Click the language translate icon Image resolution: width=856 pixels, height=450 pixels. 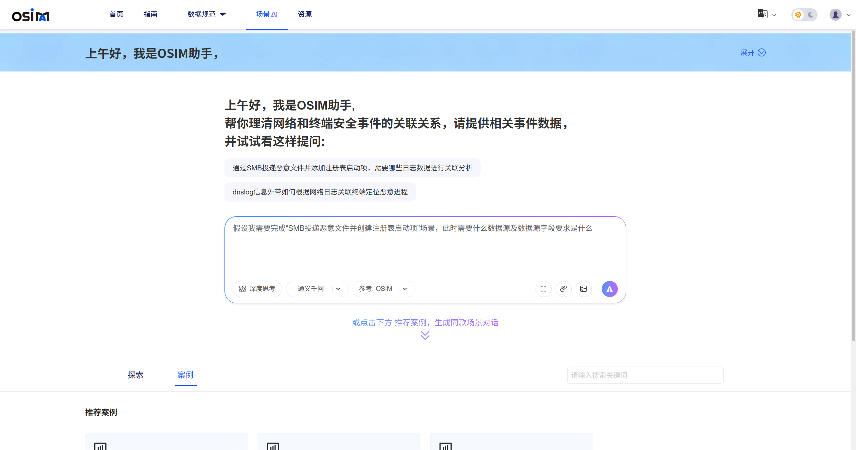762,14
